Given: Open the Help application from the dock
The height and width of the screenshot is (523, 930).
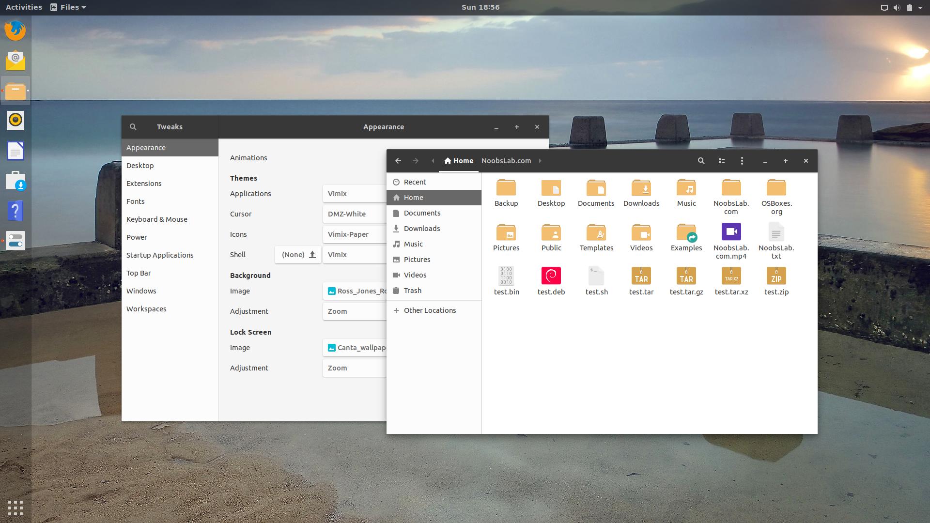Looking at the screenshot, I should (15, 211).
